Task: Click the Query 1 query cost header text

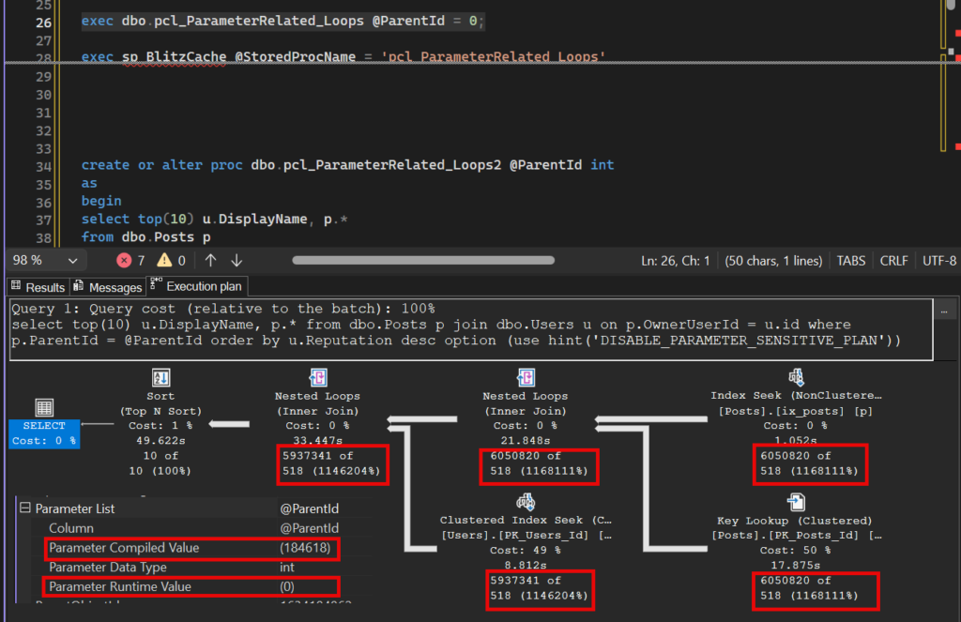Action: tap(223, 309)
